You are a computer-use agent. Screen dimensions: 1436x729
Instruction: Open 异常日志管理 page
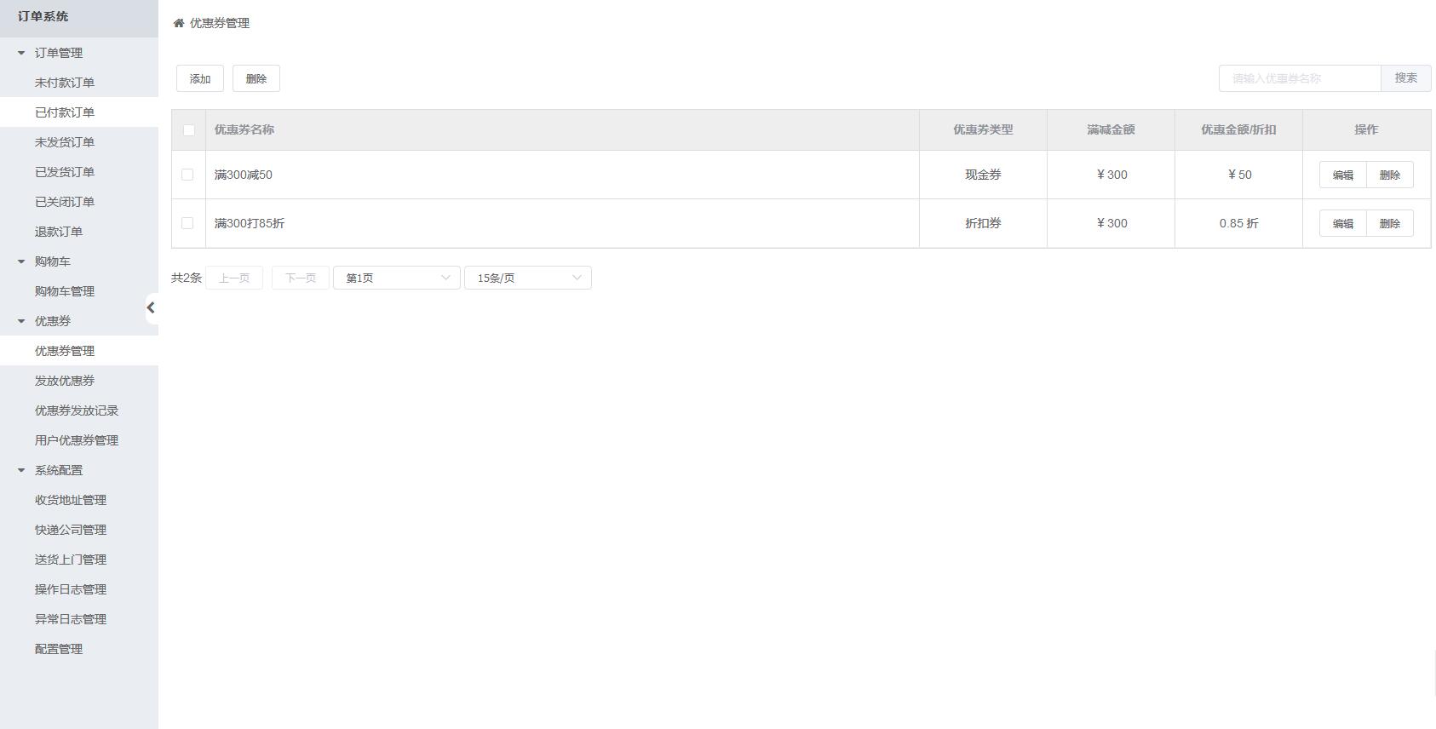click(x=79, y=619)
